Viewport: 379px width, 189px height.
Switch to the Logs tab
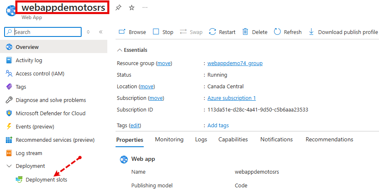[201, 139]
